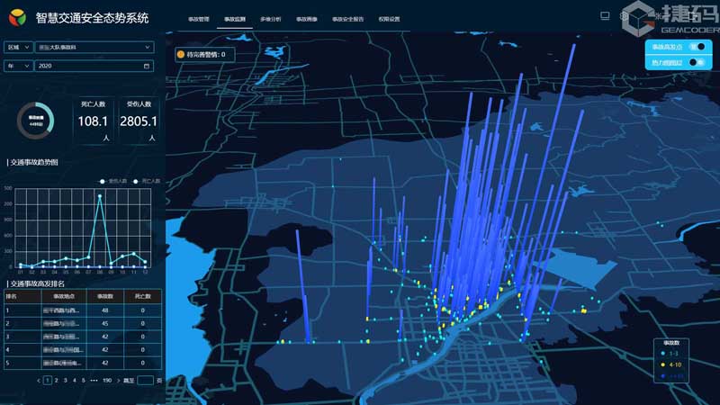Go to page 190 in pagination
720x405 pixels.
click(x=107, y=381)
